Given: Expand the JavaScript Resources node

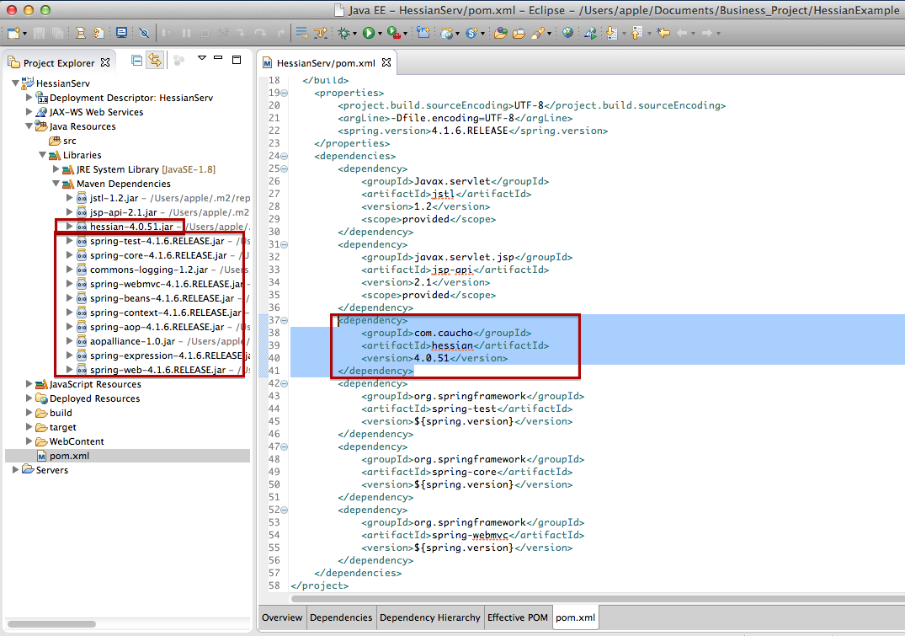Looking at the screenshot, I should 29,383.
